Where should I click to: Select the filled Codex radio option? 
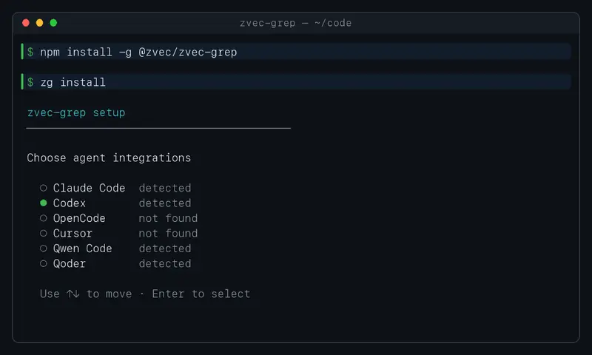pos(44,203)
